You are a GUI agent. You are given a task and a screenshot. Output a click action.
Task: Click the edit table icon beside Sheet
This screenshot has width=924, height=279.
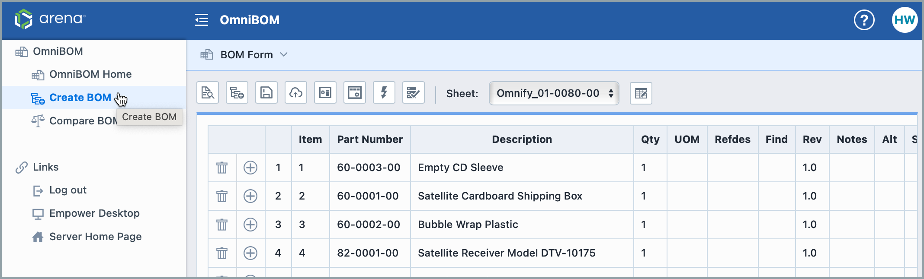641,93
